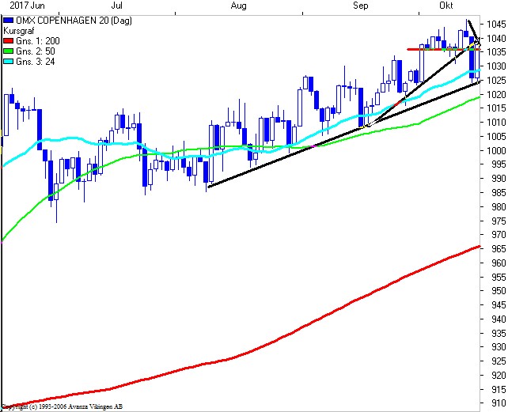Click the red Gns. 1 legend swatch
This screenshot has width=508, height=412.
pyautogui.click(x=9, y=41)
